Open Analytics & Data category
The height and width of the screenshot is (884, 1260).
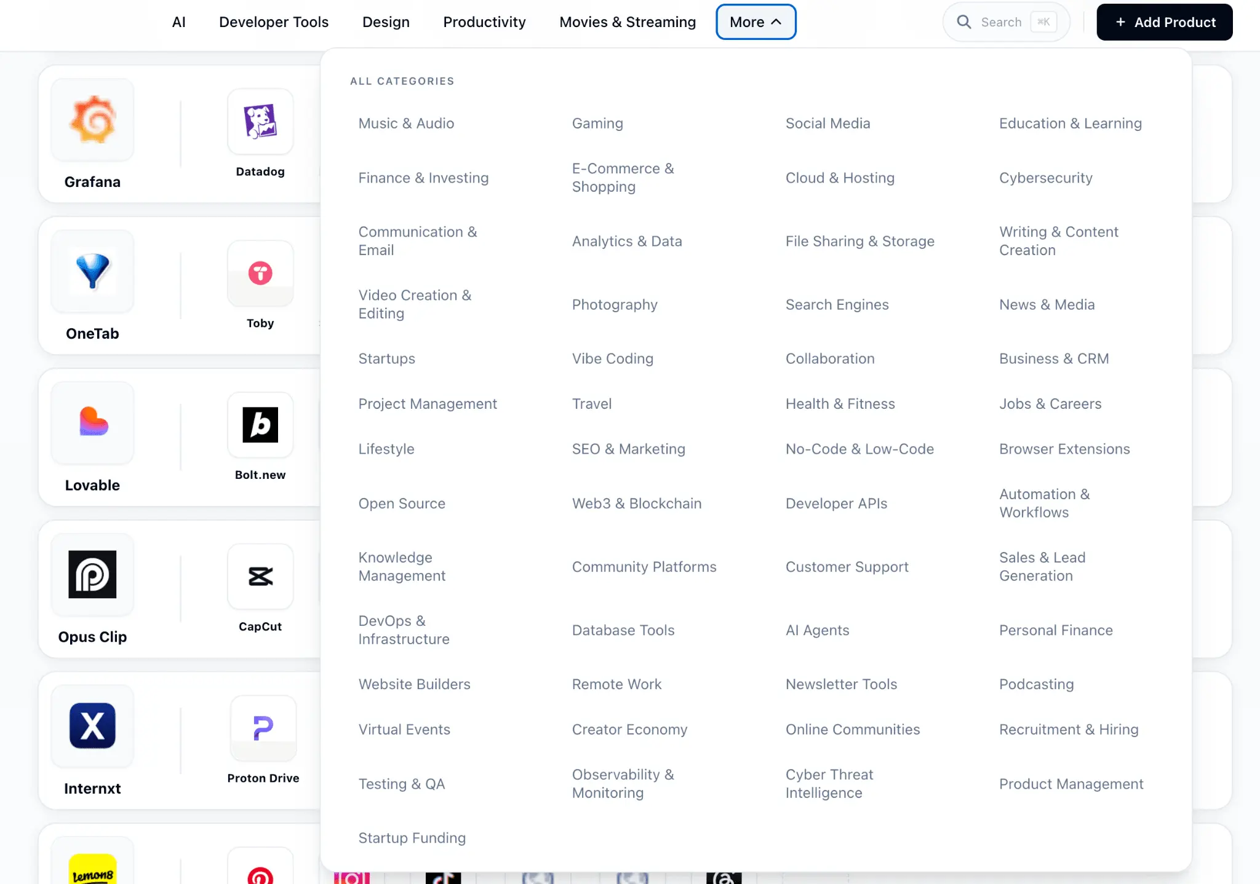626,241
